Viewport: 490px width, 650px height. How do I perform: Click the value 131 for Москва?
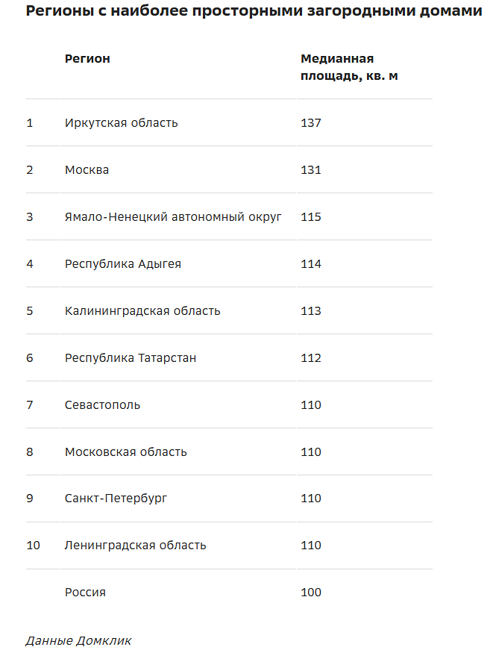[x=311, y=170]
